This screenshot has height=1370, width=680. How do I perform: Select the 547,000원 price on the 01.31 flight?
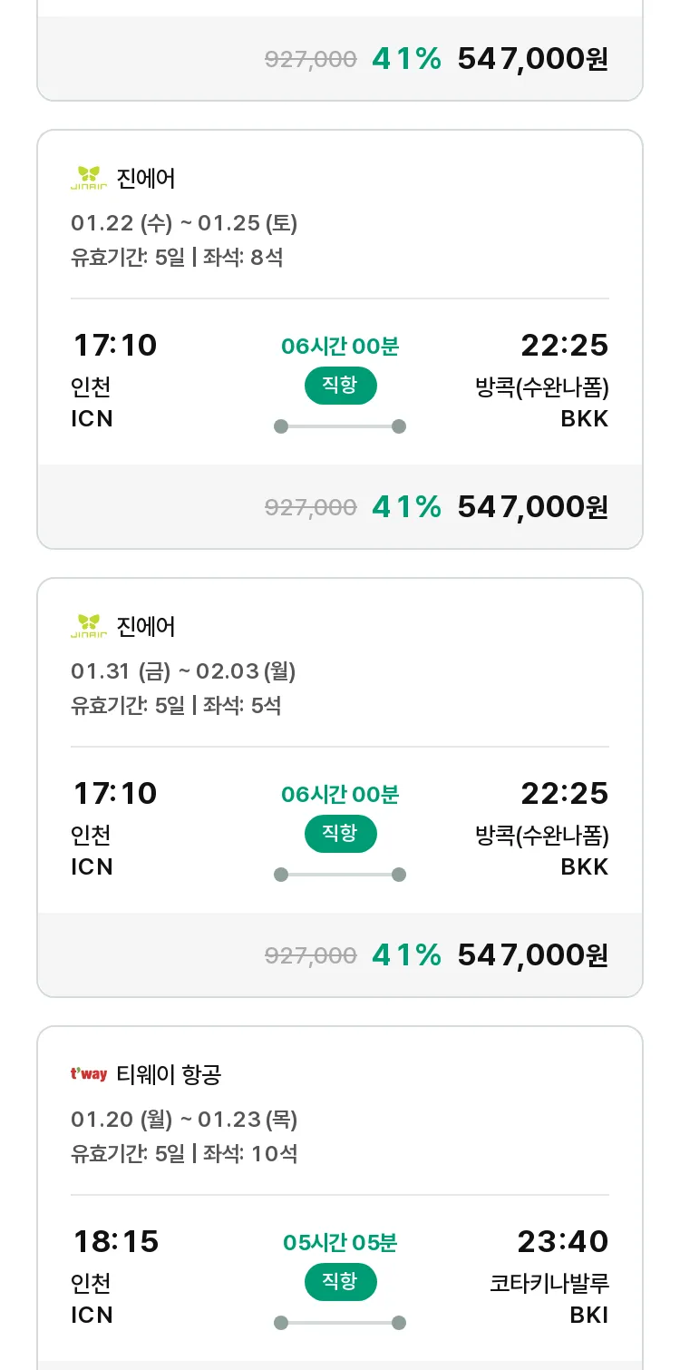532,954
